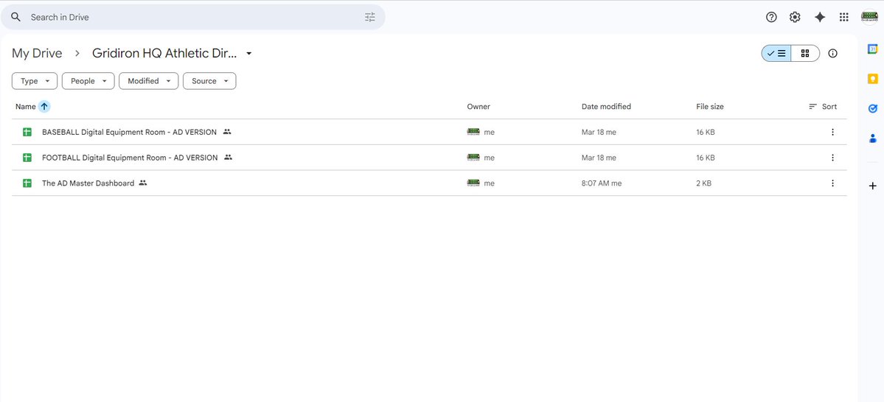Screen dimensions: 884x402
Task: Open more actions for FOOTBALL file row
Action: tap(832, 158)
